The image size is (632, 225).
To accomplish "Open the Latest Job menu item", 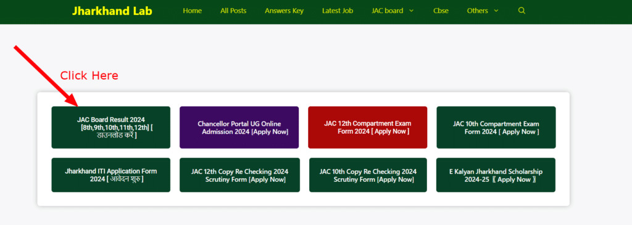I will (338, 11).
